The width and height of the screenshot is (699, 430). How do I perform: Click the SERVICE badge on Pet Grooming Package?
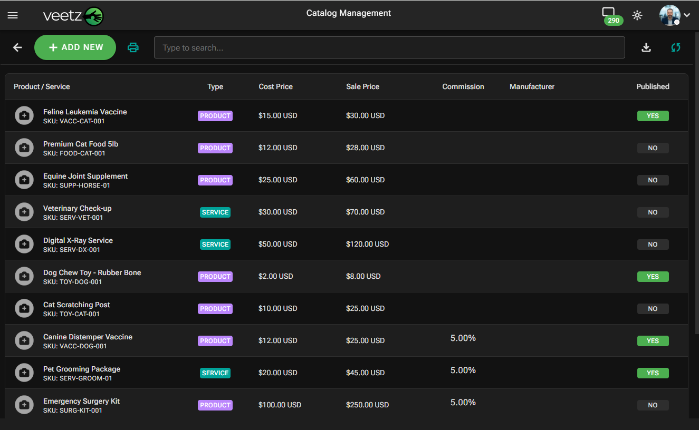point(215,373)
